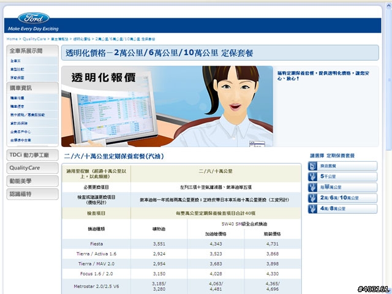392x294 pixels.
Task: Open the 購車資訊 sidebar section
Action: [32, 88]
